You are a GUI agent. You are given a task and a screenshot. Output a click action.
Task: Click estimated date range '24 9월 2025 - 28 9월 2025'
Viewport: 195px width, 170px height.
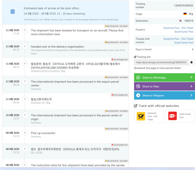40,14
